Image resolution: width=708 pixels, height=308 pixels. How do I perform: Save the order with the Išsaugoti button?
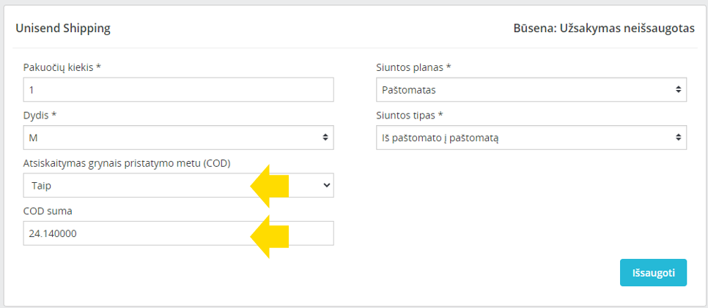click(x=653, y=272)
